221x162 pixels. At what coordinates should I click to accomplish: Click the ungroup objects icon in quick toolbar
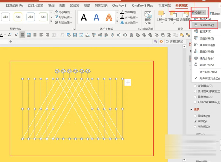[x=175, y=35]
